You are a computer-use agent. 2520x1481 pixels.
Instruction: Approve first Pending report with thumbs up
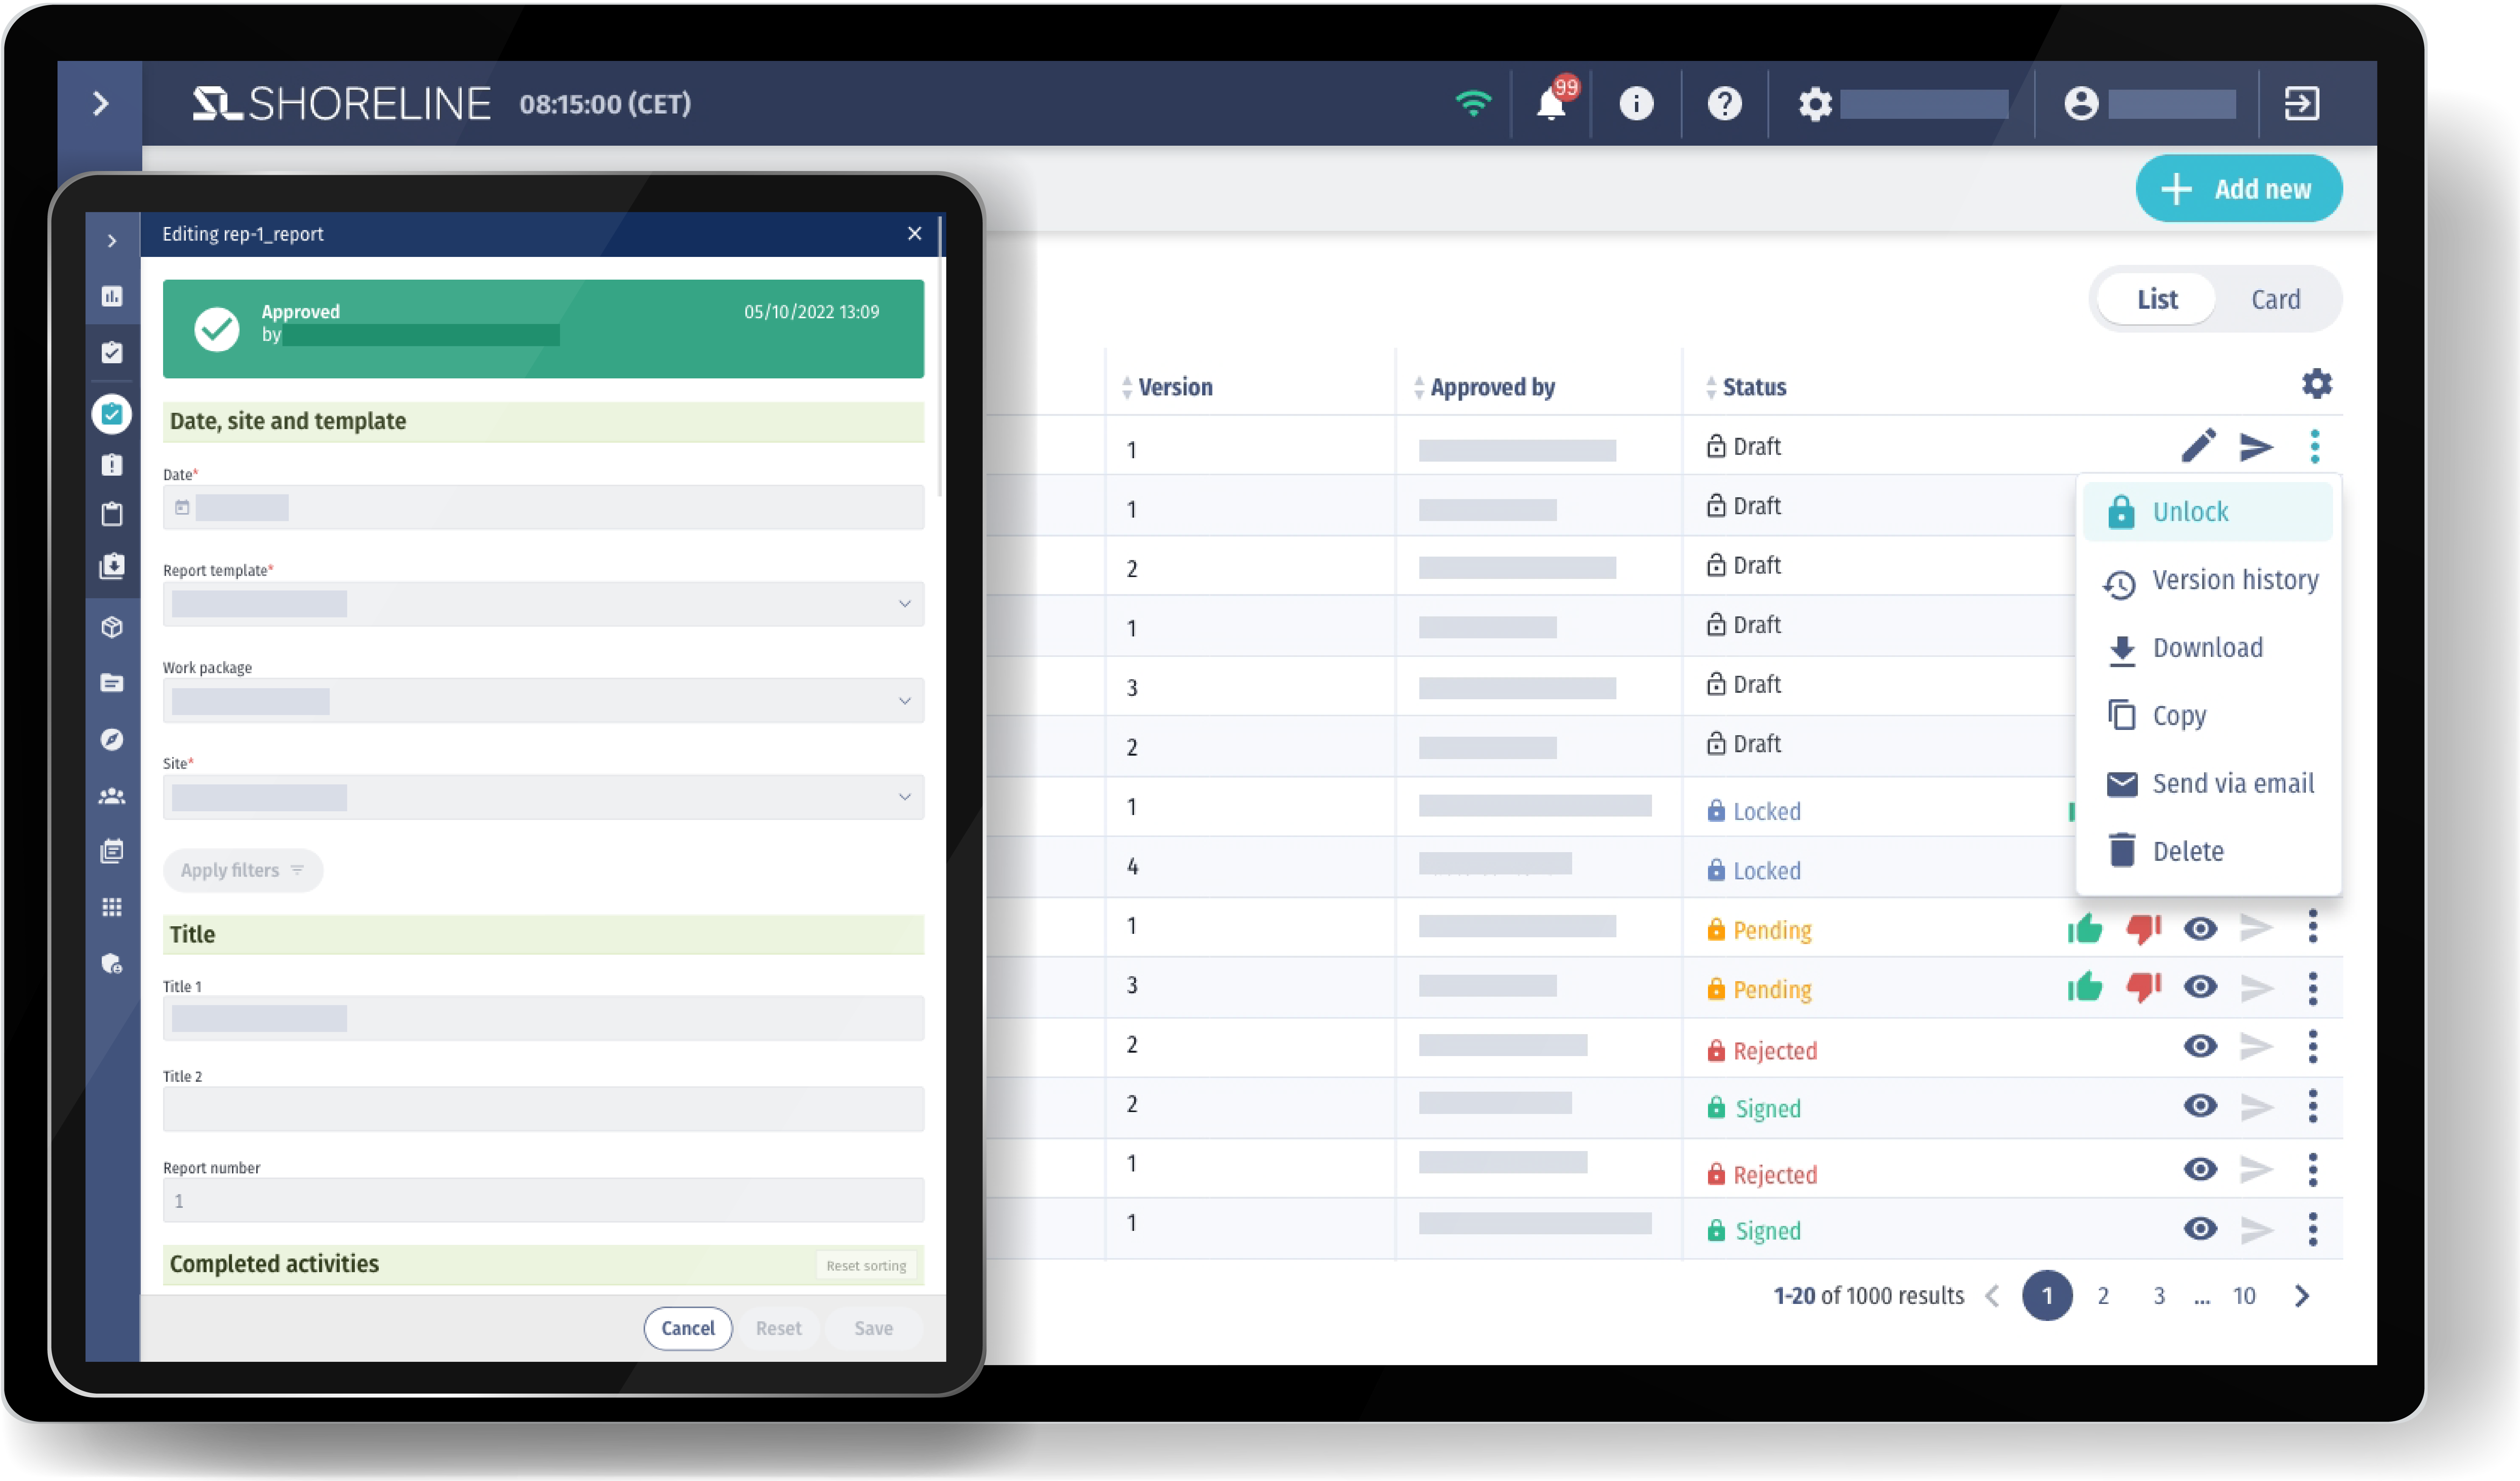(x=2085, y=929)
